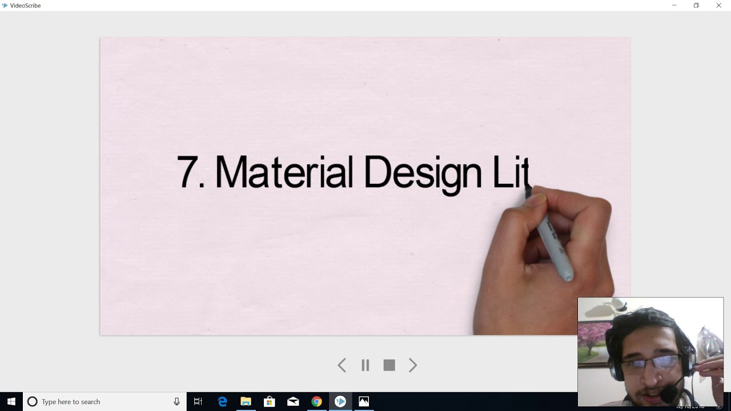Go to the previous scene using left arrow
Image resolution: width=731 pixels, height=411 pixels.
342,365
